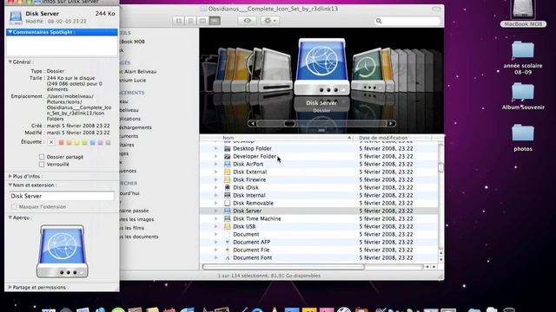The image size is (556, 312).
Task: Click the Quick Look eye button
Action: pyautogui.click(x=247, y=21)
